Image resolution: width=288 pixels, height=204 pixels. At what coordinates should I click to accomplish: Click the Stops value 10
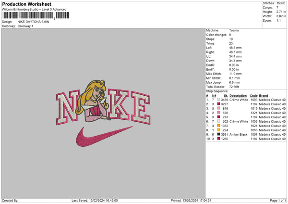(231, 39)
